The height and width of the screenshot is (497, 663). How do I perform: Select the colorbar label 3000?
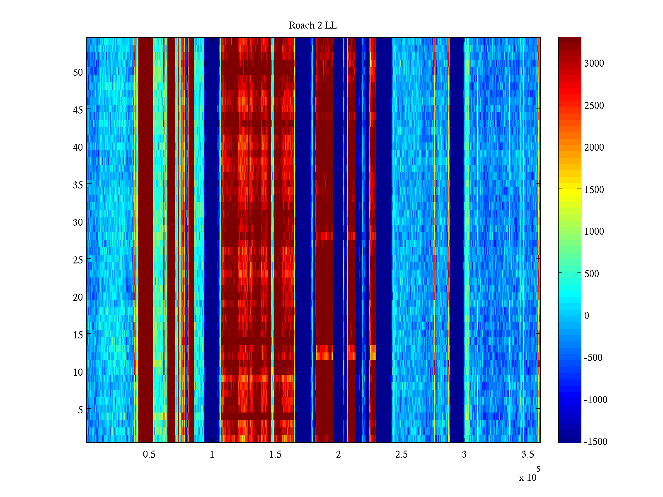[594, 63]
